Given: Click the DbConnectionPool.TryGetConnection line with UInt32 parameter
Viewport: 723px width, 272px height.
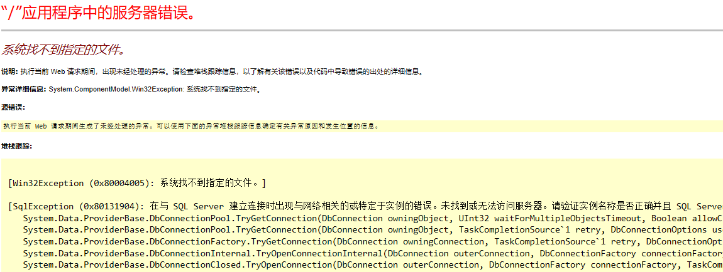Looking at the screenshot, I should click(x=373, y=217).
